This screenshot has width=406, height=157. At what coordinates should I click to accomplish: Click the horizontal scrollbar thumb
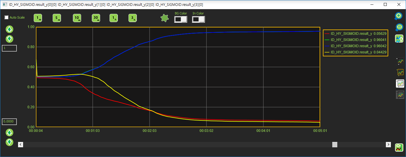tap(335, 145)
